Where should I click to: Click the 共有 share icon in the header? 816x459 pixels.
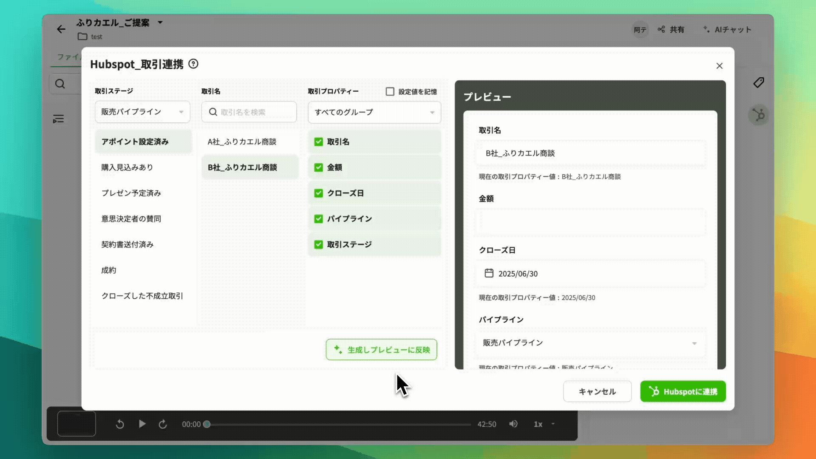pyautogui.click(x=661, y=29)
